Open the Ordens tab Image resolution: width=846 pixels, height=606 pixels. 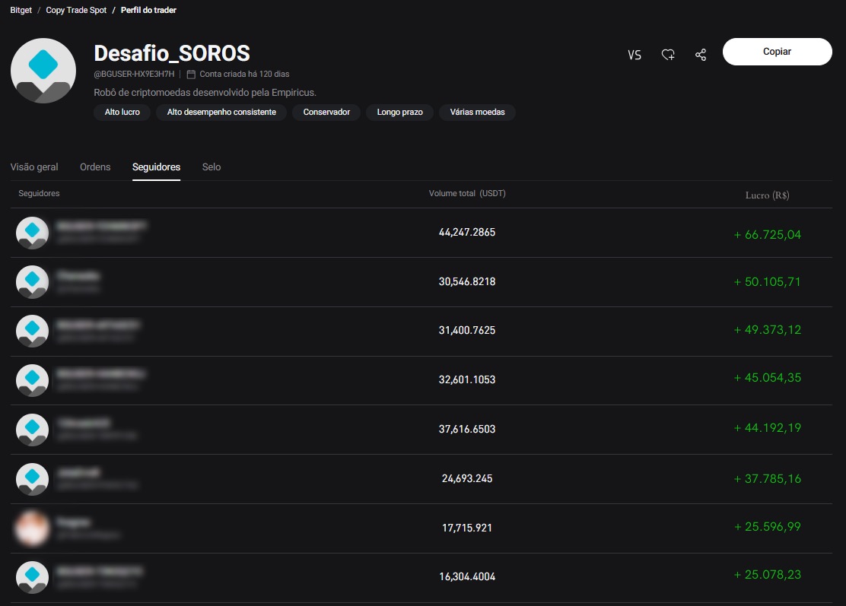[x=95, y=167]
